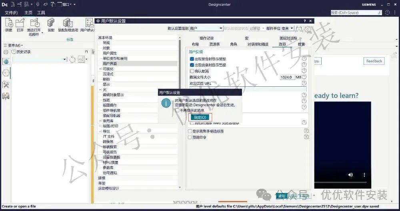Click help icon beside 显示离焦手柄值标签
Viewport: 400px width, 211px height.
(x=306, y=131)
